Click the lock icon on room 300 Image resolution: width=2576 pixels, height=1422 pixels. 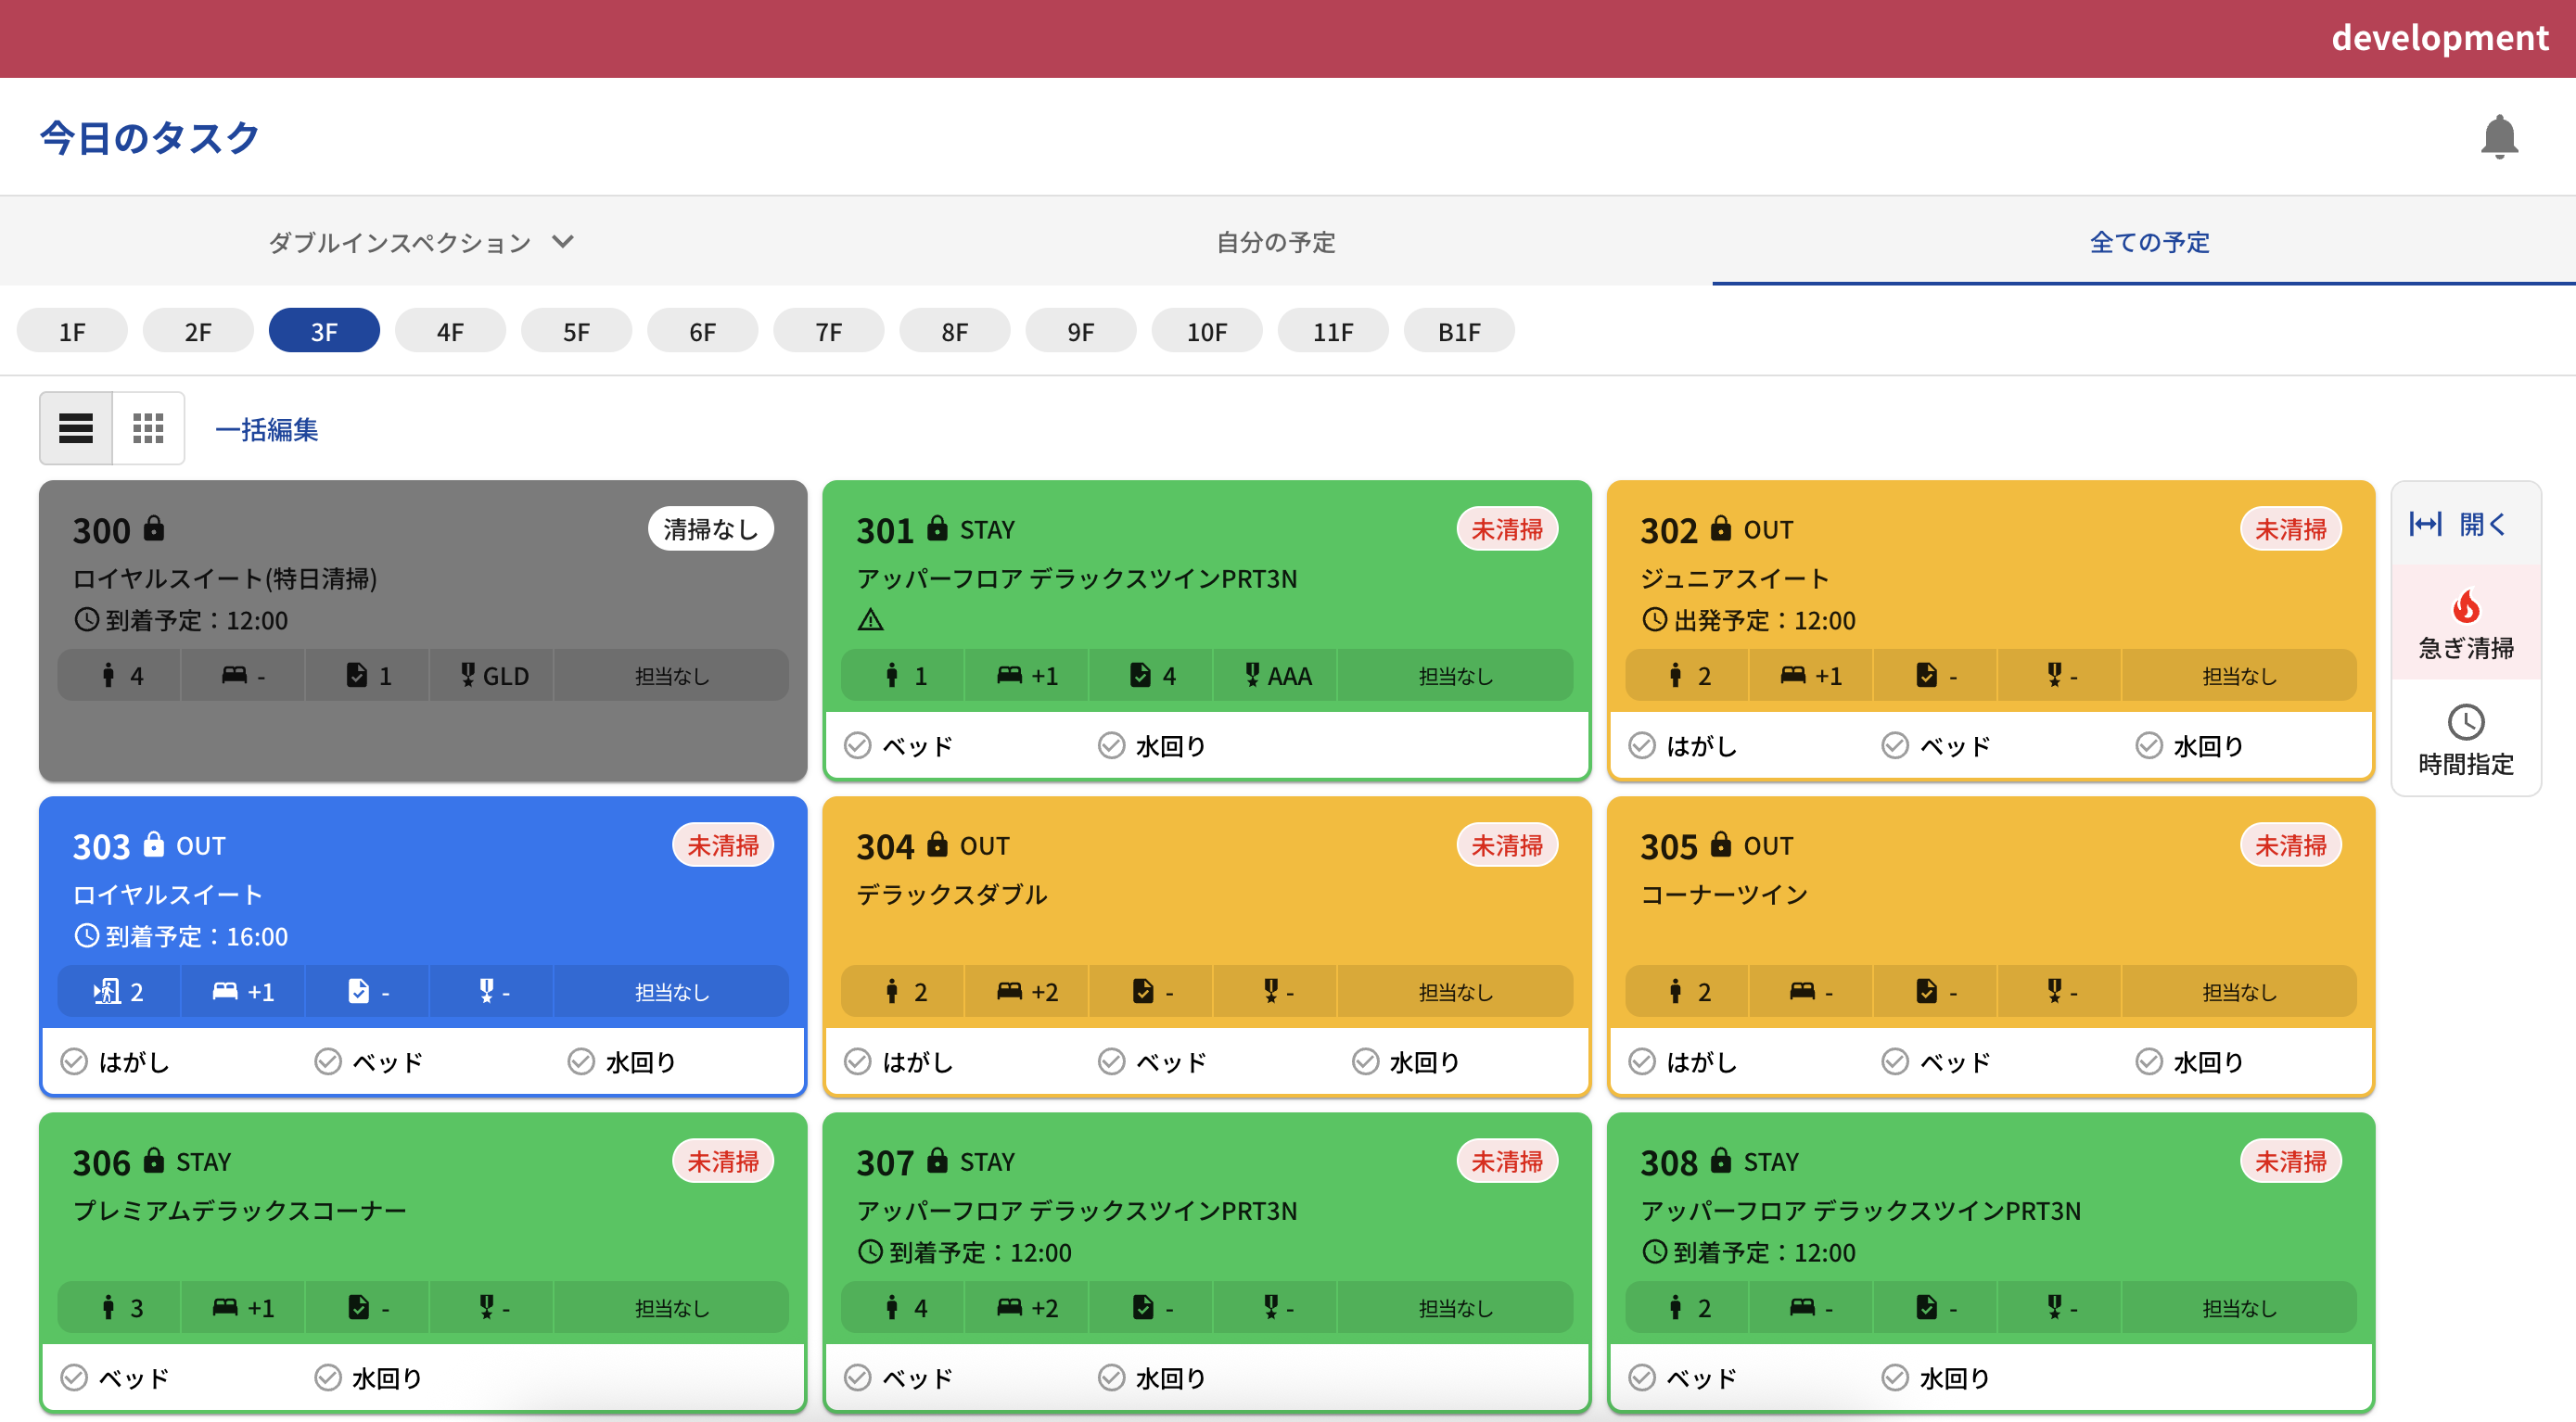tap(154, 528)
